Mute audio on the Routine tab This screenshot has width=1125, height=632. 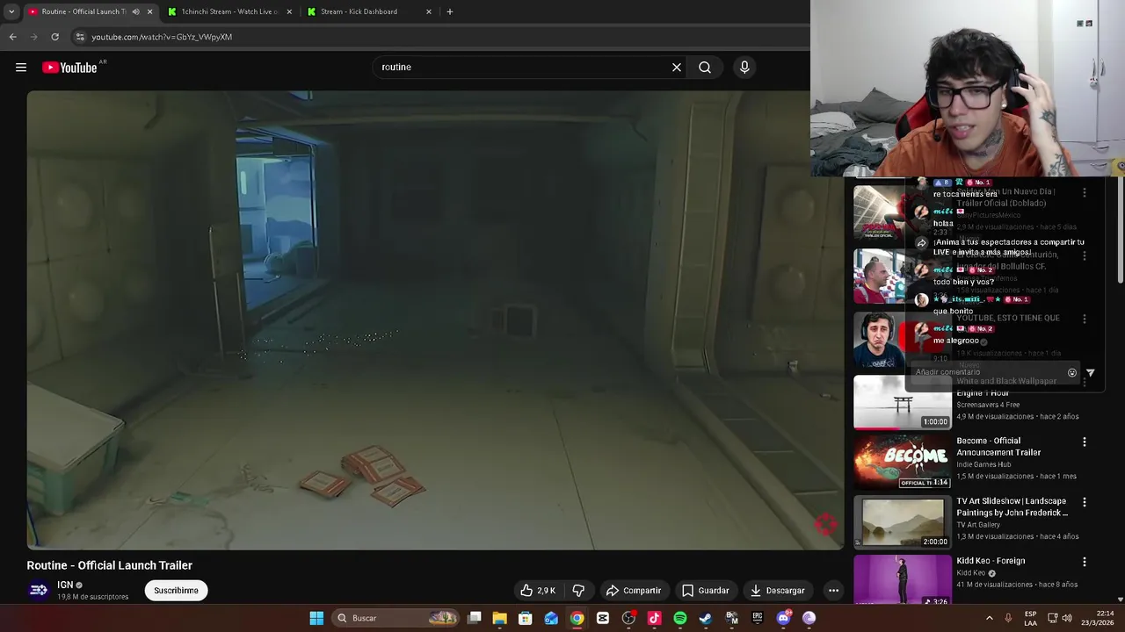point(135,11)
